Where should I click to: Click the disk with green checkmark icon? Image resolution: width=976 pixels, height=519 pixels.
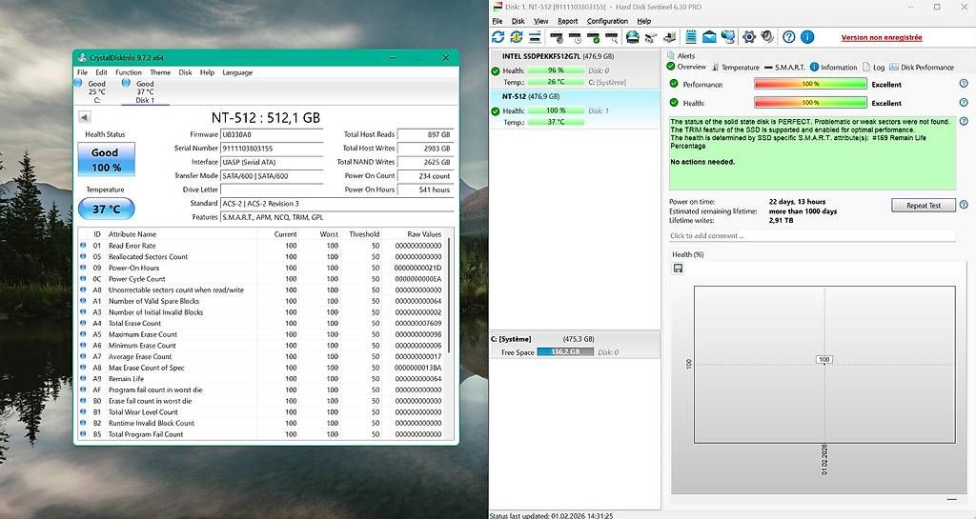[593, 38]
